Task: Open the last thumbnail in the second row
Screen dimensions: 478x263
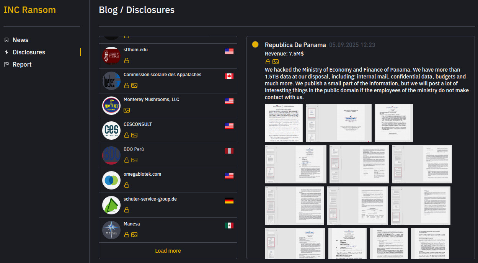Action: pyautogui.click(x=422, y=164)
